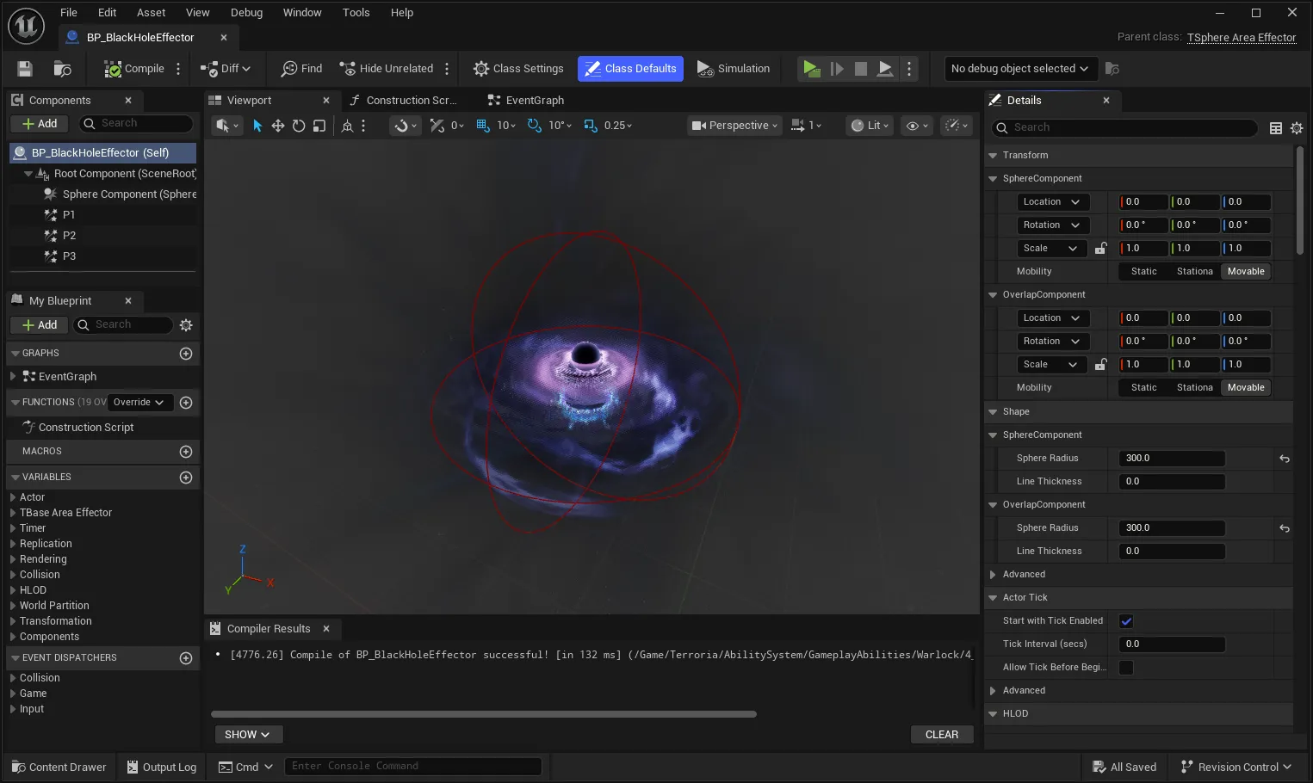
Task: Toggle OverlapComponent scale ratio lock
Action: [1100, 365]
